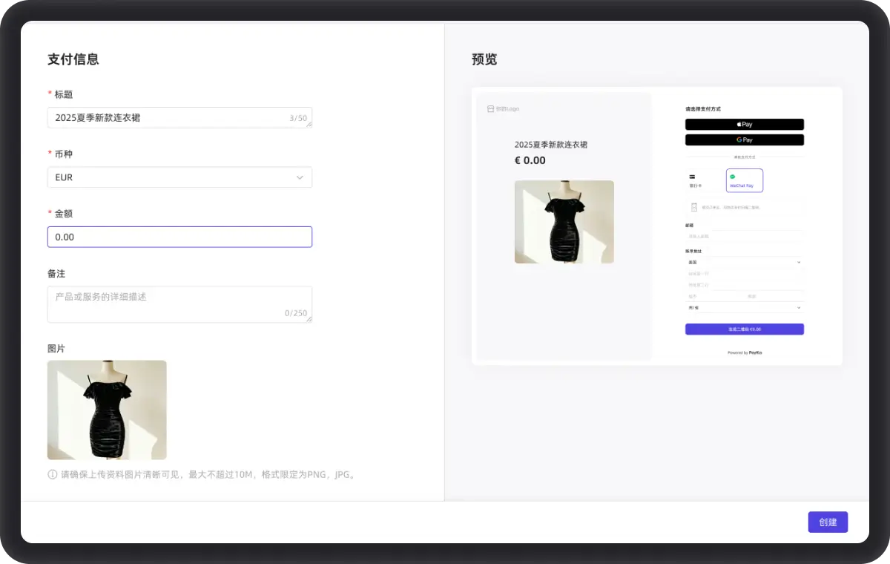Click the Powered by PayKa link

745,352
